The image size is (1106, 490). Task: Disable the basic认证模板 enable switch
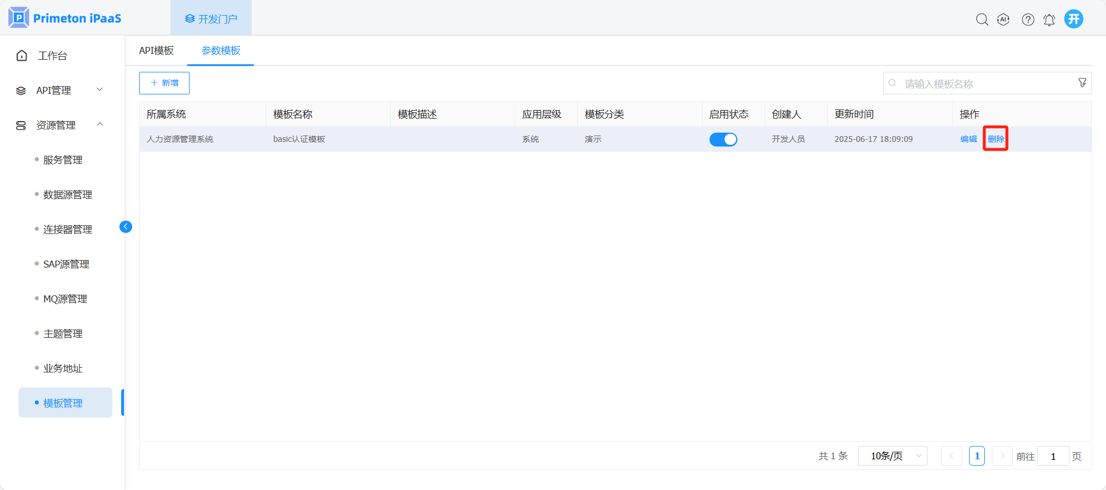coord(723,140)
